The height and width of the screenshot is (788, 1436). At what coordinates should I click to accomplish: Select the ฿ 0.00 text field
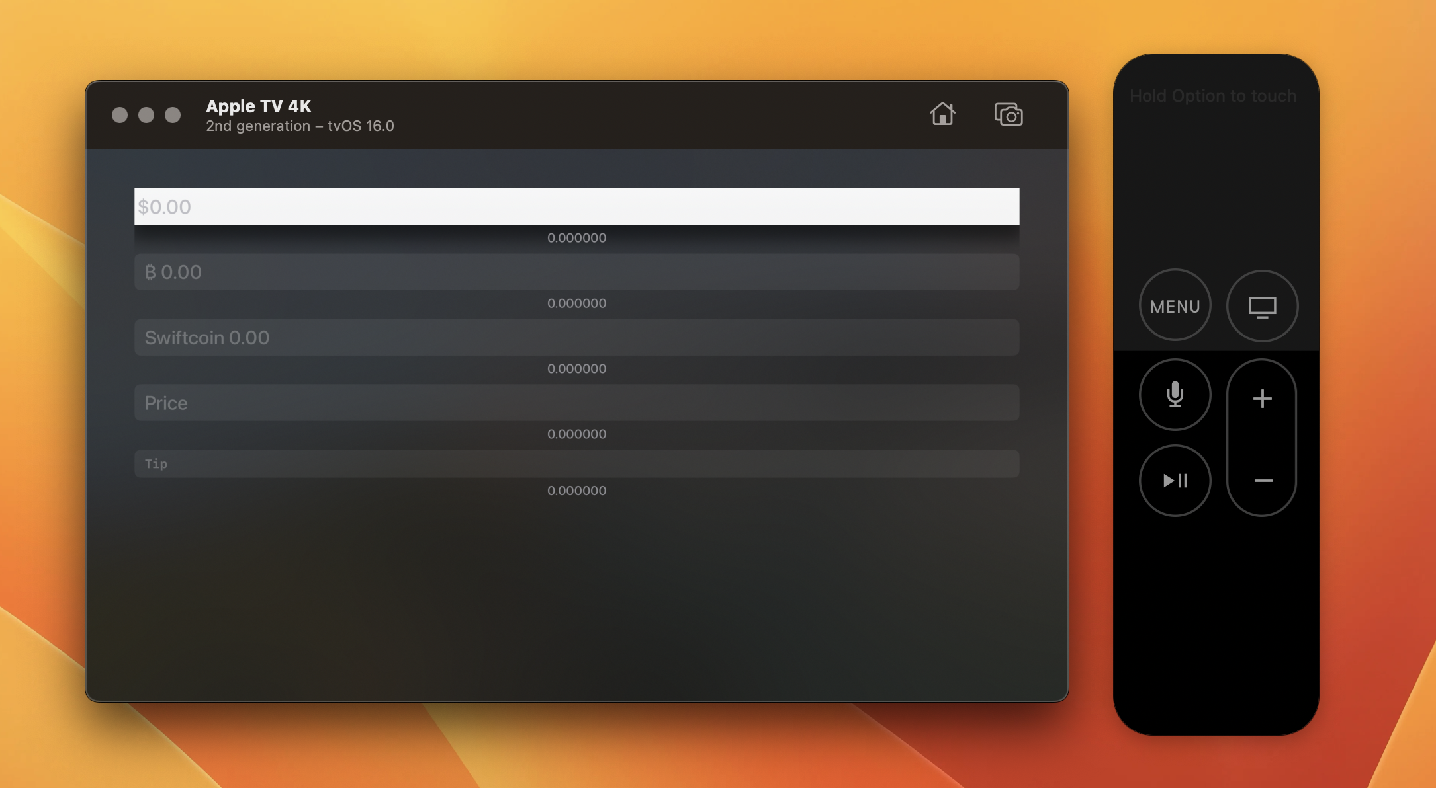pyautogui.click(x=576, y=272)
